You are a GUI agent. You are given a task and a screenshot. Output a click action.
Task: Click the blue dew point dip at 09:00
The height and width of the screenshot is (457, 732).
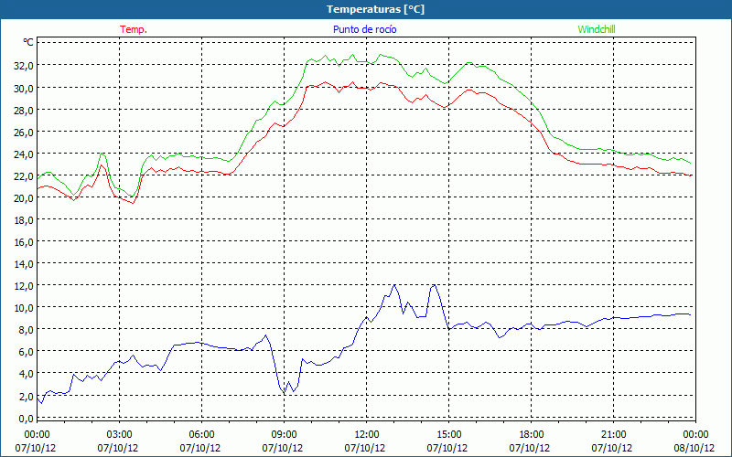pyautogui.click(x=285, y=394)
